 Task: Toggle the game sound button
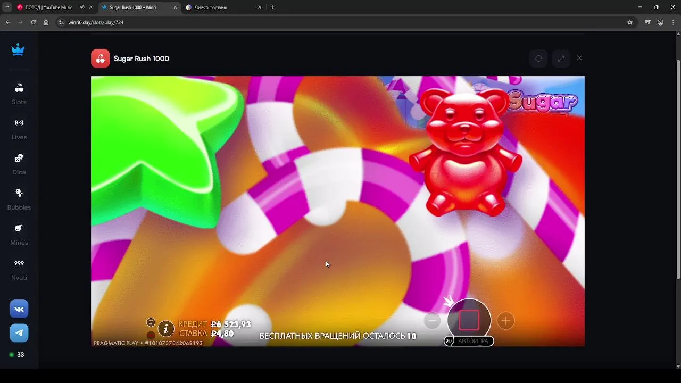[x=151, y=335]
